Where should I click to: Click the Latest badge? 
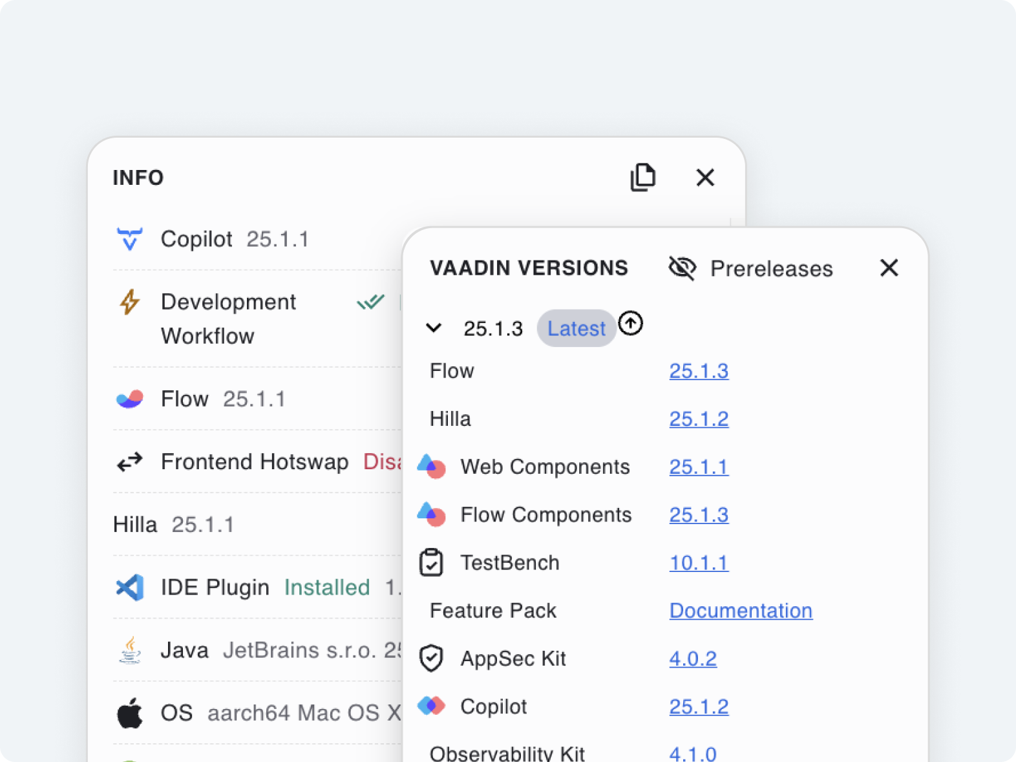[x=577, y=328]
